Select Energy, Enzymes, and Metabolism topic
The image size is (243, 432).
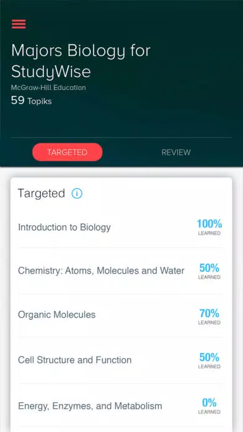click(120, 406)
